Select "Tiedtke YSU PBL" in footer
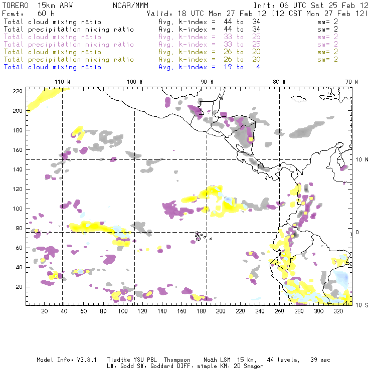This screenshot has width=371, height=371. pyautogui.click(x=132, y=360)
